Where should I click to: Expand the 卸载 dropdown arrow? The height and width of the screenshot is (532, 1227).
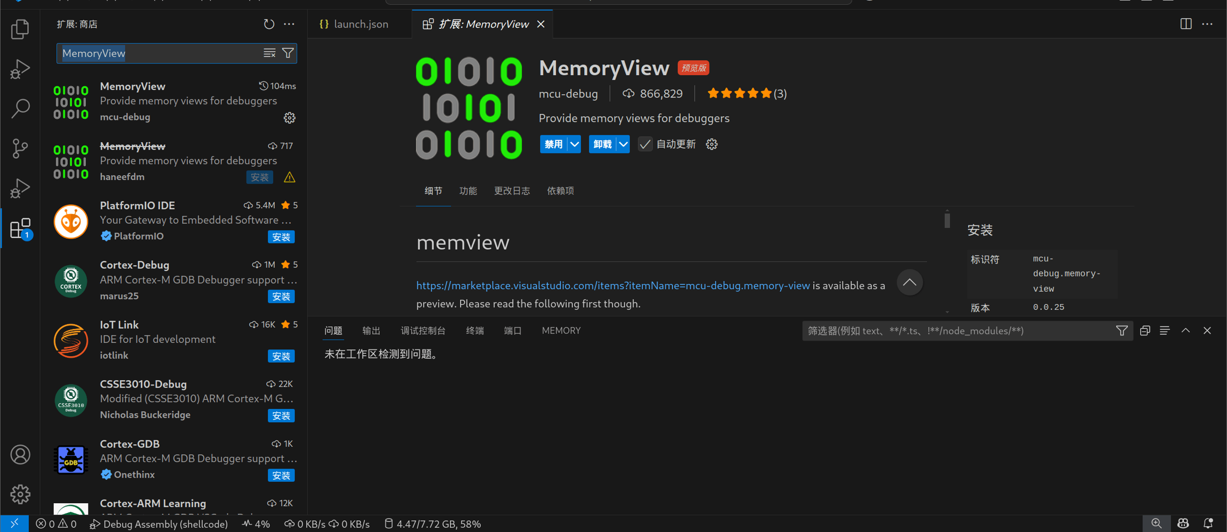[623, 144]
